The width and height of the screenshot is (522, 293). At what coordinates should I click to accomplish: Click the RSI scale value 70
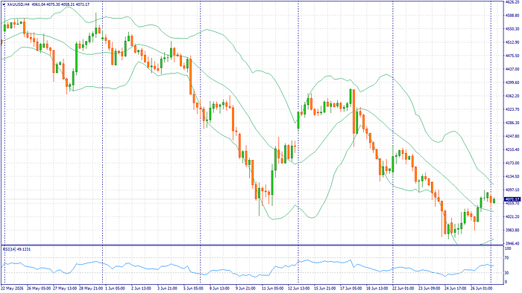pos(507,257)
